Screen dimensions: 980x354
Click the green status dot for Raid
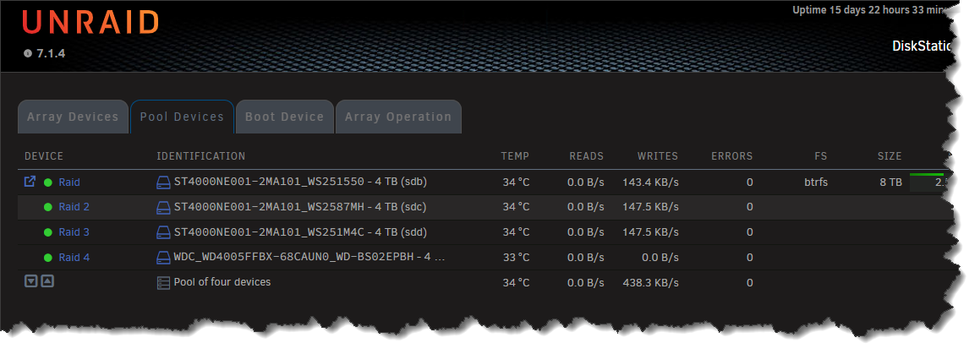click(48, 182)
